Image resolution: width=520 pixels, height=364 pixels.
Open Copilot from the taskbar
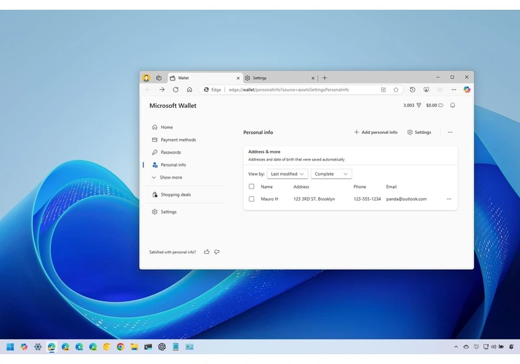pos(24,346)
